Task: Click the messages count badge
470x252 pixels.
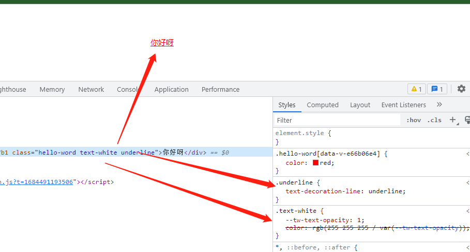Action: 437,89
